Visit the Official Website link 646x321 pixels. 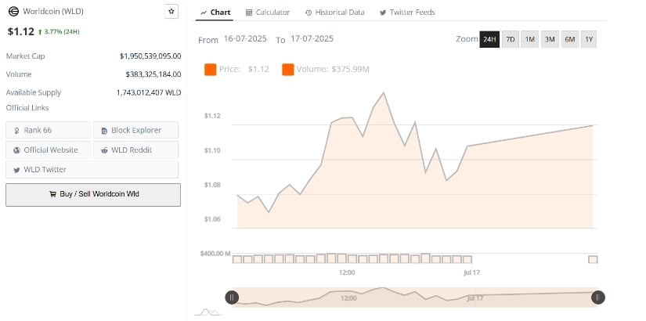click(x=49, y=150)
